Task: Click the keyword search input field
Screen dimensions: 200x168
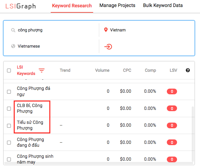Action: tap(51, 30)
